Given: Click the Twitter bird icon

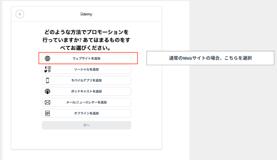Looking at the screenshot, I should pos(46,71).
